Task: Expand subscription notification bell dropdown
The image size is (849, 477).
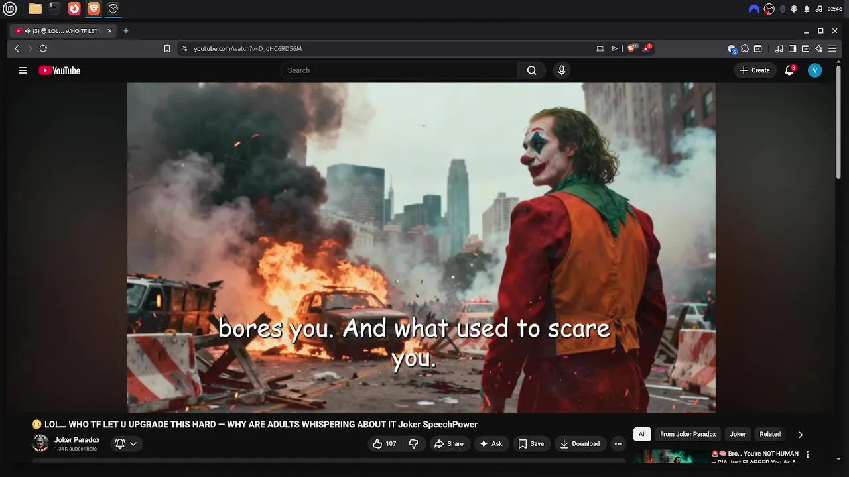Action: pos(126,444)
